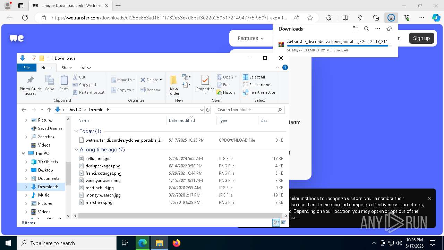Create New folder from ribbon
This screenshot has height=250, width=444.
point(174,85)
